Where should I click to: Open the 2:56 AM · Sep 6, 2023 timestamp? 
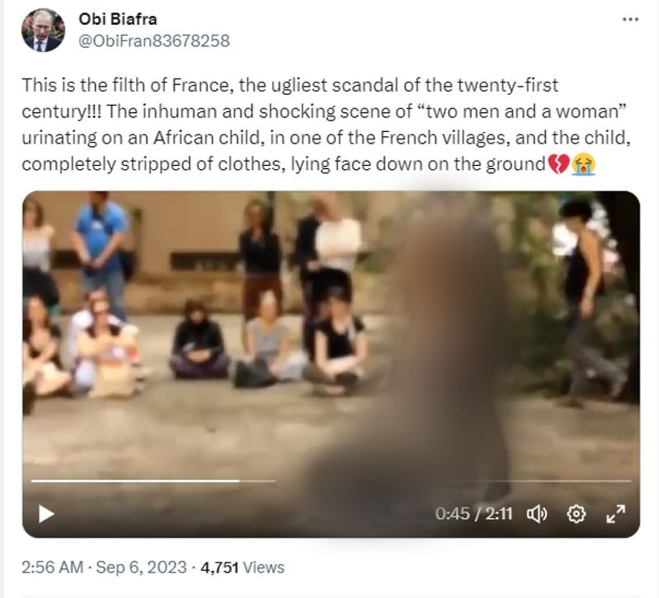tap(104, 567)
